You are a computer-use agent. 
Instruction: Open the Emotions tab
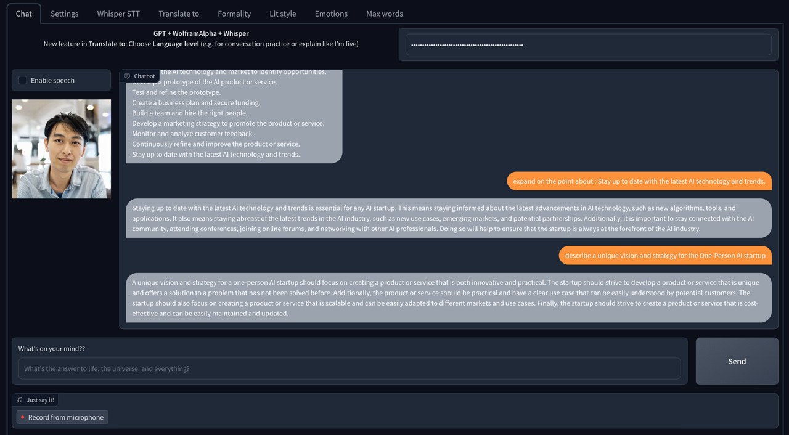tap(331, 13)
